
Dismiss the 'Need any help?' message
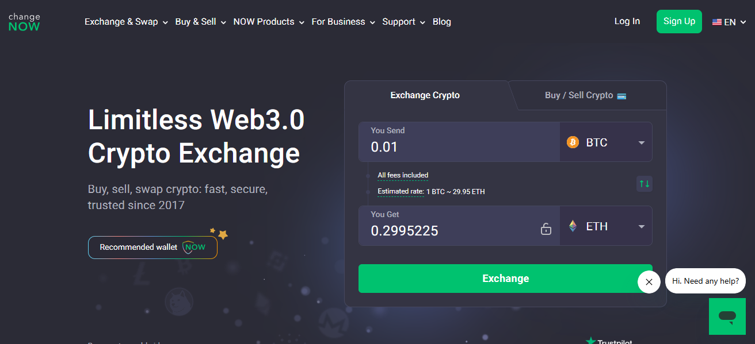649,281
